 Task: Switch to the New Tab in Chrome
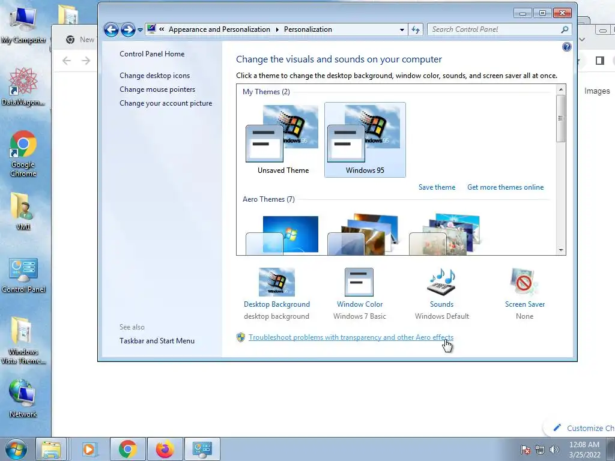tap(80, 39)
